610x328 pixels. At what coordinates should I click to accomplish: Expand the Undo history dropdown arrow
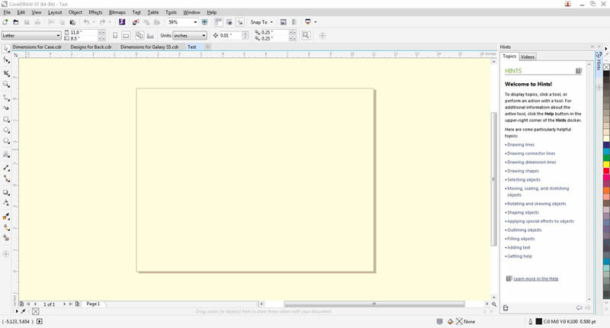[93, 22]
